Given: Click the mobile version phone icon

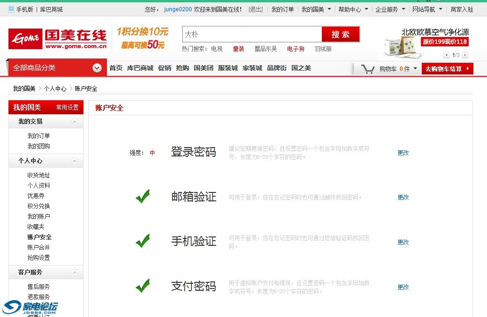Looking at the screenshot, I should tap(11, 10).
